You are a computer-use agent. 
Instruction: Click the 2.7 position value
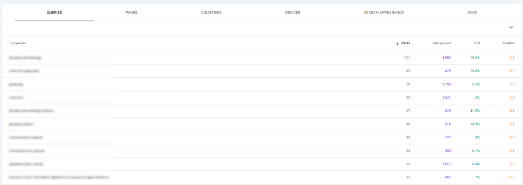tap(512, 71)
